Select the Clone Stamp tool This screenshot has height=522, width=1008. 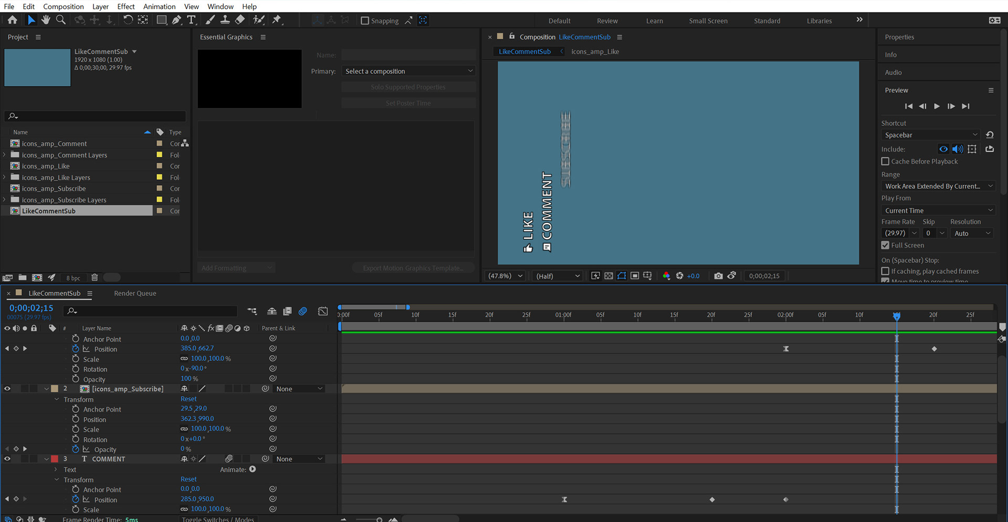coord(225,20)
